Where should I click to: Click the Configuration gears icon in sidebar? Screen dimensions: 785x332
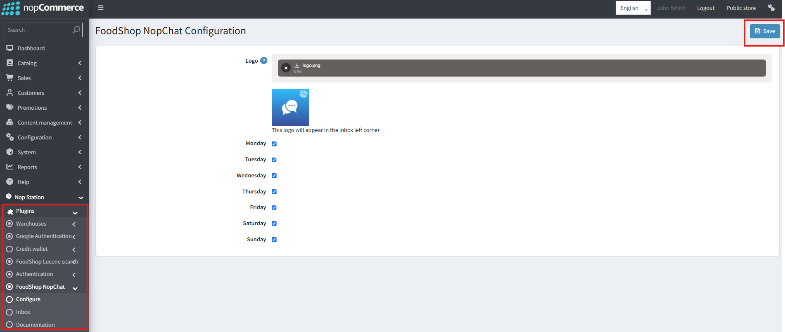coord(10,137)
